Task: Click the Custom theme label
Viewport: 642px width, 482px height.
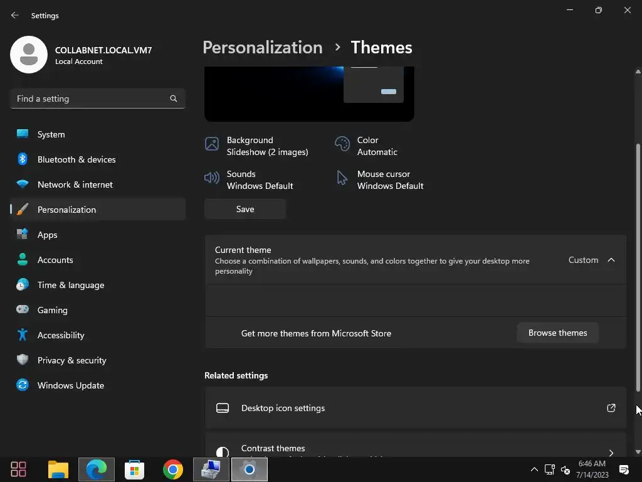Action: tap(584, 260)
